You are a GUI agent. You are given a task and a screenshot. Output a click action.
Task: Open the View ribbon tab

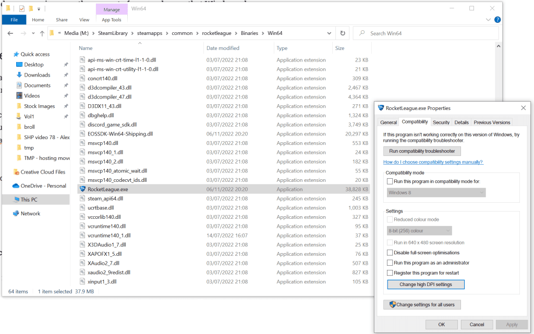pyautogui.click(x=84, y=20)
